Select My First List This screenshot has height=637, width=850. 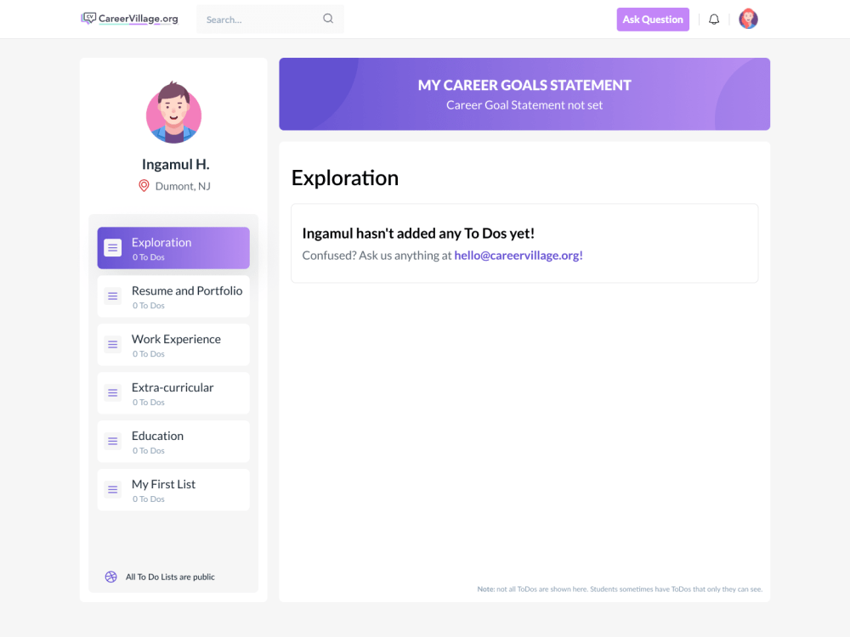(x=173, y=490)
